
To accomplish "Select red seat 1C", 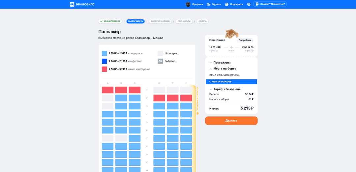I will [134, 90].
